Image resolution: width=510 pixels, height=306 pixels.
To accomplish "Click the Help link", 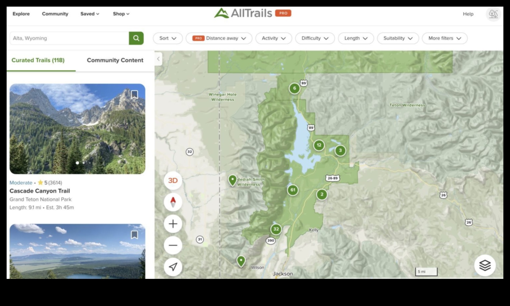I will point(468,14).
